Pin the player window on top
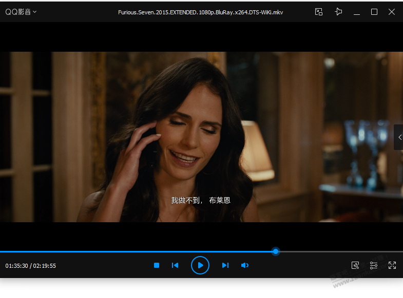The image size is (403, 298). click(x=338, y=12)
